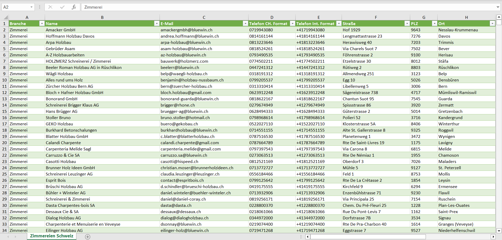The height and width of the screenshot is (240, 502).
Task: Open the Insert Function fx icon
Action: (x=74, y=7)
